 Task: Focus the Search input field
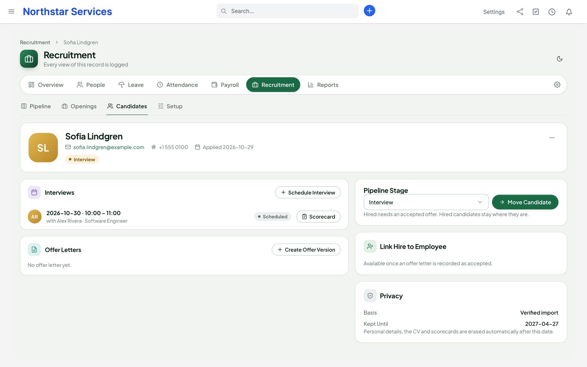pos(288,11)
